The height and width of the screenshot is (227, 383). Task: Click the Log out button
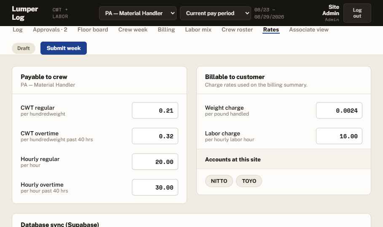pyautogui.click(x=357, y=13)
